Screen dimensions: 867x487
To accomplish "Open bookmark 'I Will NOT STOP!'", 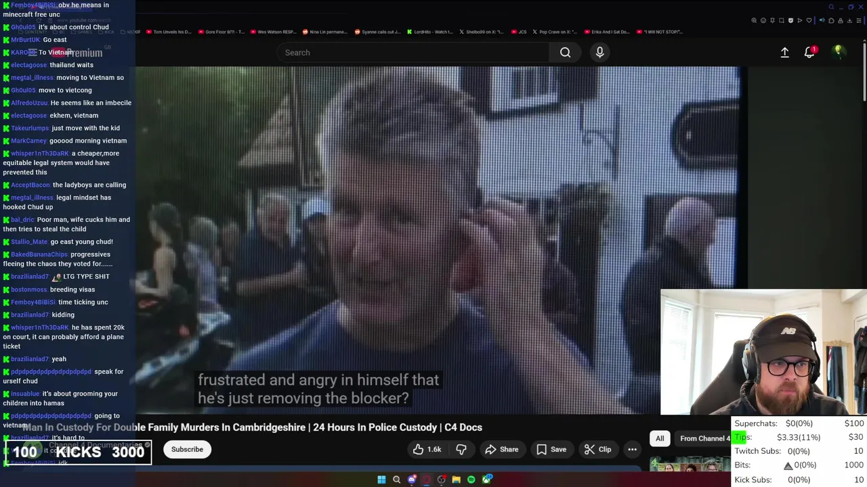I will click(x=659, y=32).
